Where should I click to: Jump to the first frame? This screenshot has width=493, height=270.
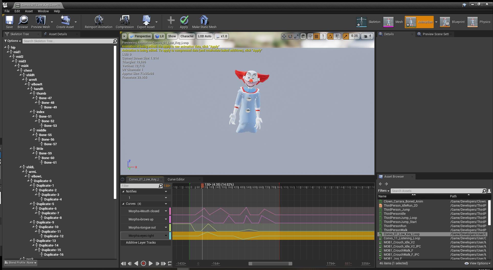tap(123, 264)
